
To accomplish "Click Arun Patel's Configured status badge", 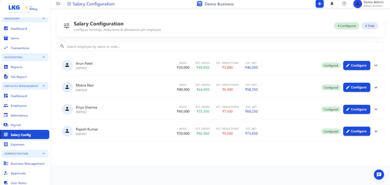I will (x=331, y=66).
